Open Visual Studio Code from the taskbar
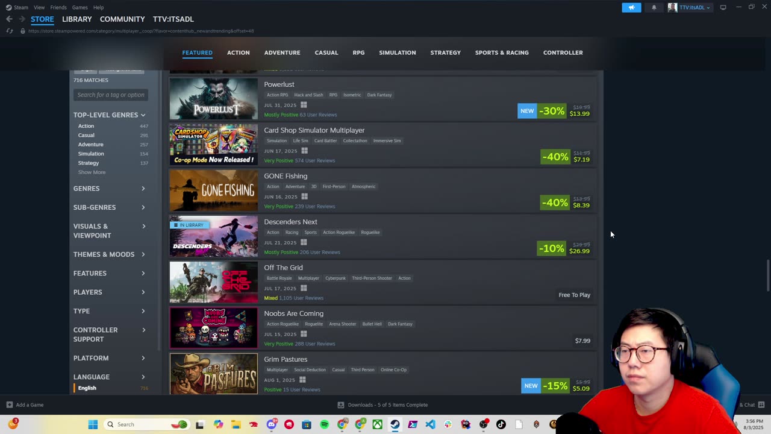771x434 pixels. (430, 424)
